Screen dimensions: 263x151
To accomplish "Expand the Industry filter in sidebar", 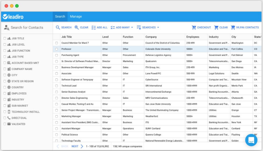I will 18,100.
